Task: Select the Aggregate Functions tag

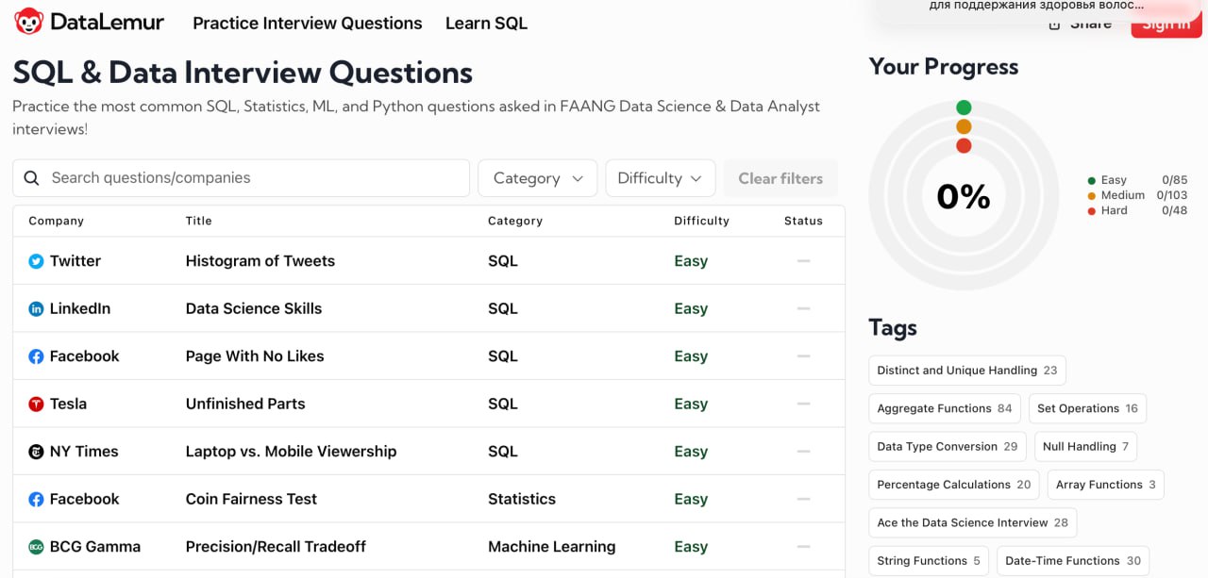Action: tap(944, 408)
